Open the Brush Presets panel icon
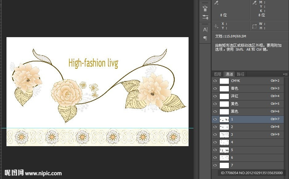Viewport: 289px width, 179px height. (205, 8)
